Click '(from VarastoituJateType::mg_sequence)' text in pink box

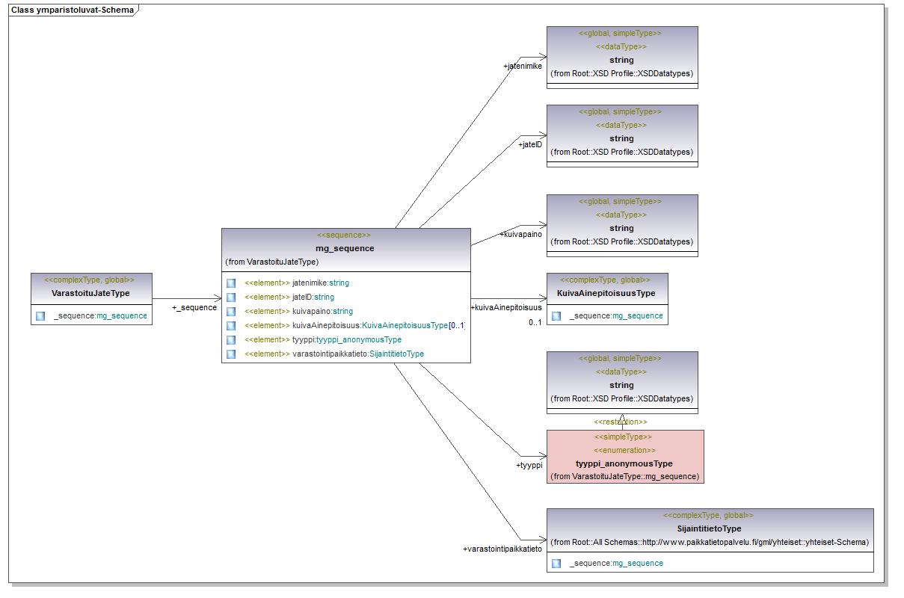(x=624, y=476)
